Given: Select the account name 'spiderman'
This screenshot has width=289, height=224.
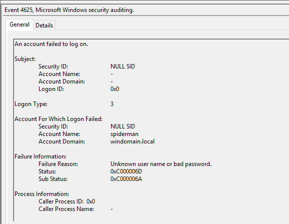Looking at the screenshot, I should pyautogui.click(x=124, y=134).
